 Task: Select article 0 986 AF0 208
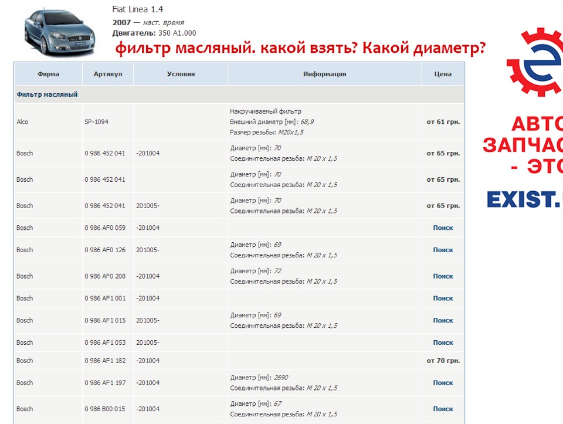point(105,276)
